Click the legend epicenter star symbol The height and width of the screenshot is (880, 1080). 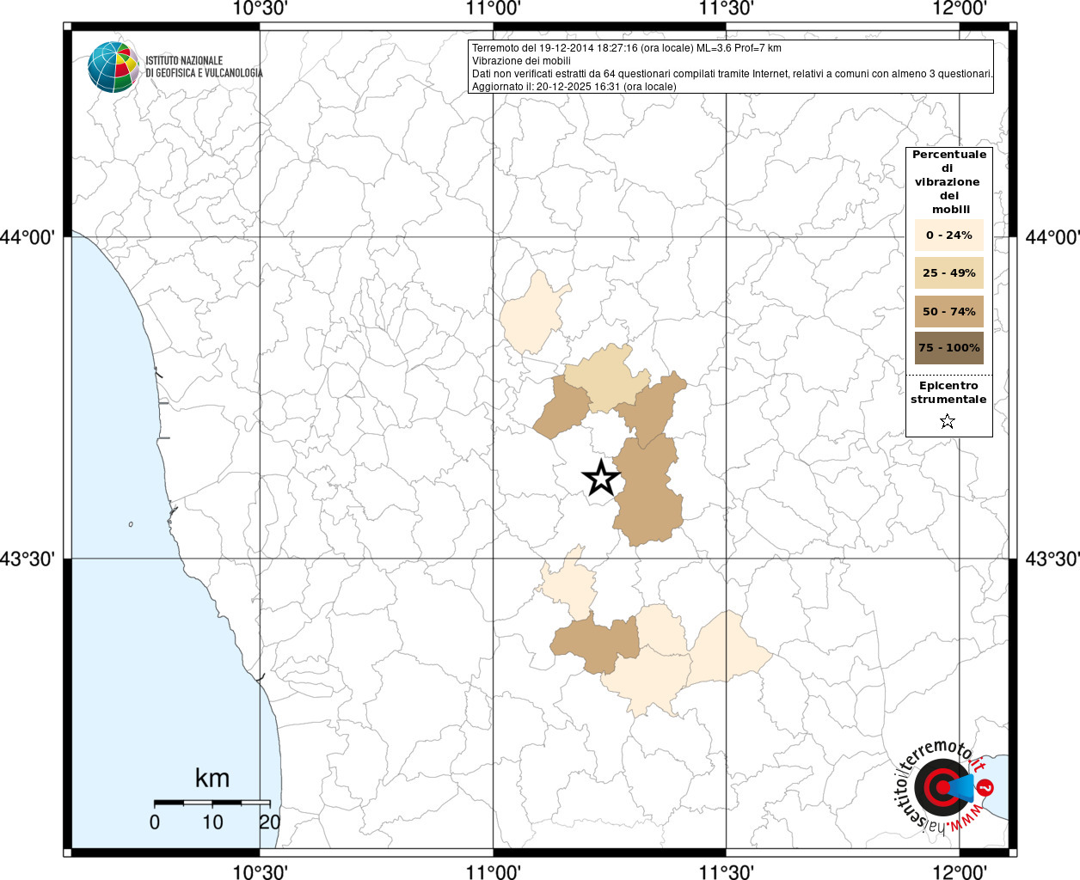coord(948,421)
